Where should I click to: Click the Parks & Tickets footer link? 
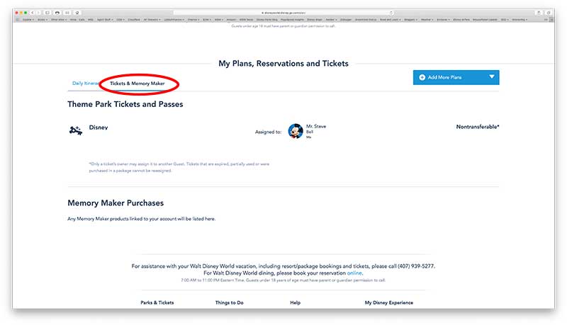pos(157,302)
